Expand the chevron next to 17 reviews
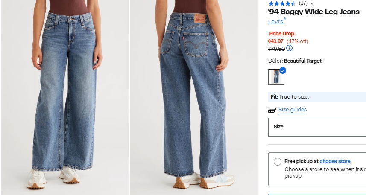This screenshot has height=195, width=366. tap(312, 3)
